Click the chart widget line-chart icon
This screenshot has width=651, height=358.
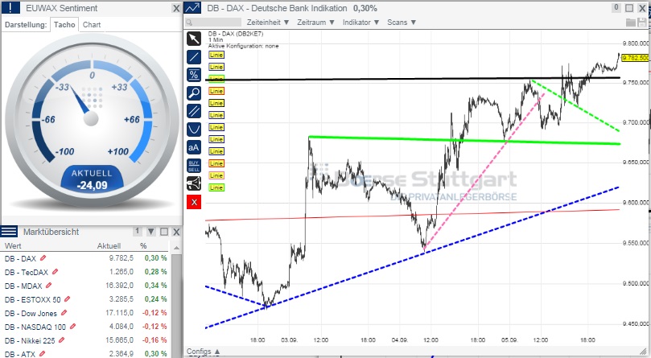point(192,8)
